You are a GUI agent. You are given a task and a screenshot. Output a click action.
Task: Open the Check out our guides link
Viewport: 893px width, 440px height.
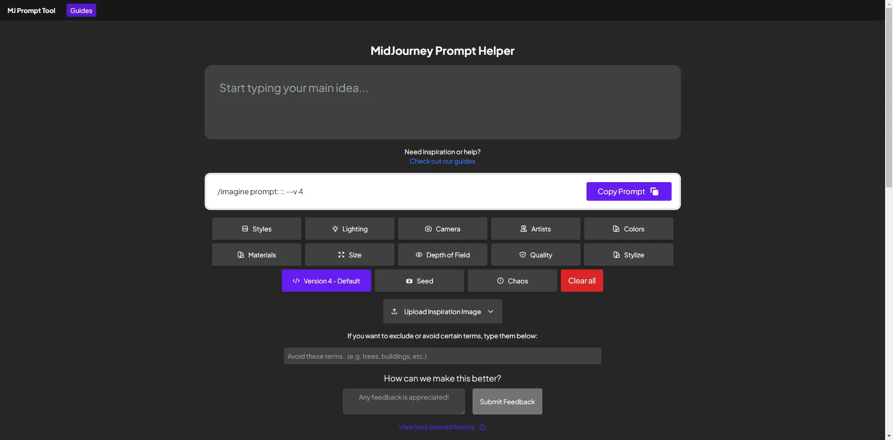tap(442, 161)
